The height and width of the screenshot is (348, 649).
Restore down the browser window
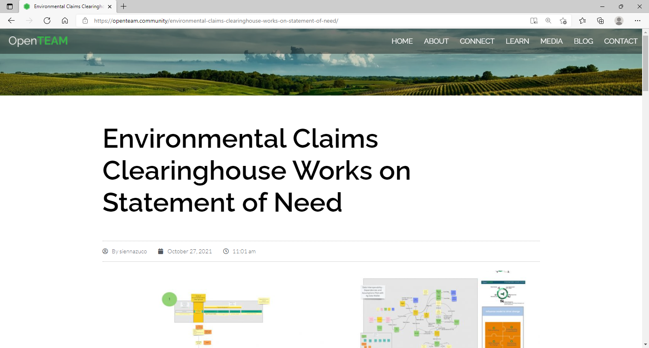tap(621, 6)
